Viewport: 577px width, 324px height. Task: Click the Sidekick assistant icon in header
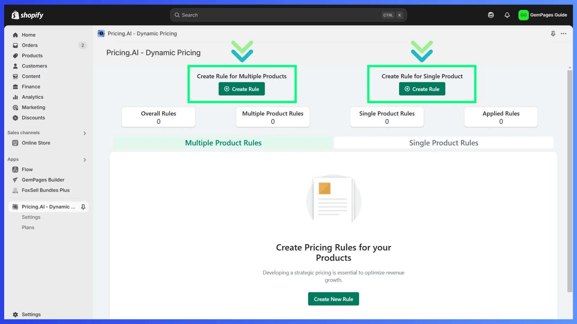coord(491,15)
